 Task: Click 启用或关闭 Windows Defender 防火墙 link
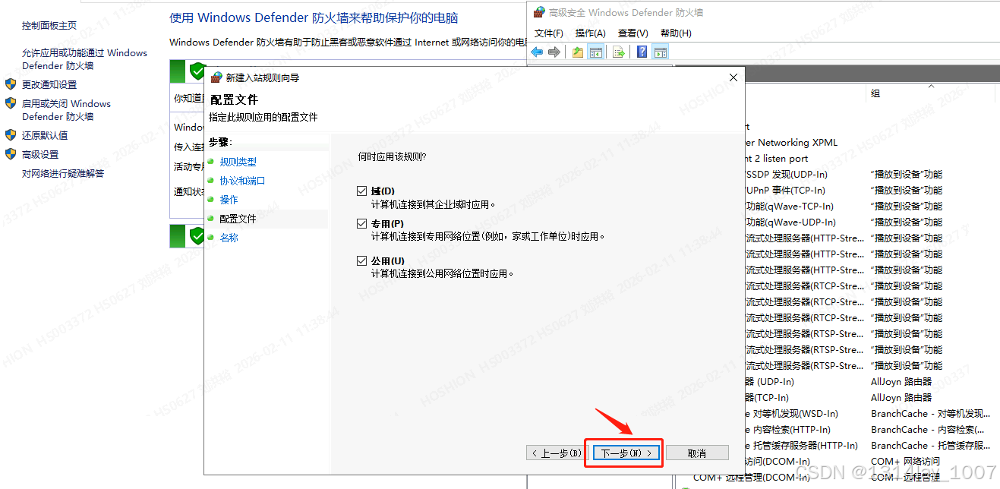click(x=66, y=110)
